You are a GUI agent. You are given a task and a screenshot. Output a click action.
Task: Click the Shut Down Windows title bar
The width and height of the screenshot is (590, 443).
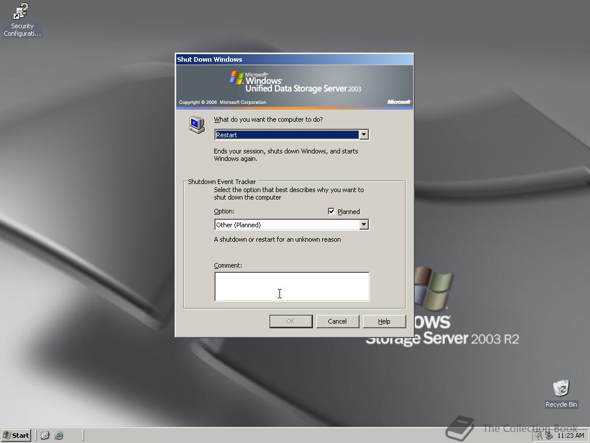(x=294, y=59)
